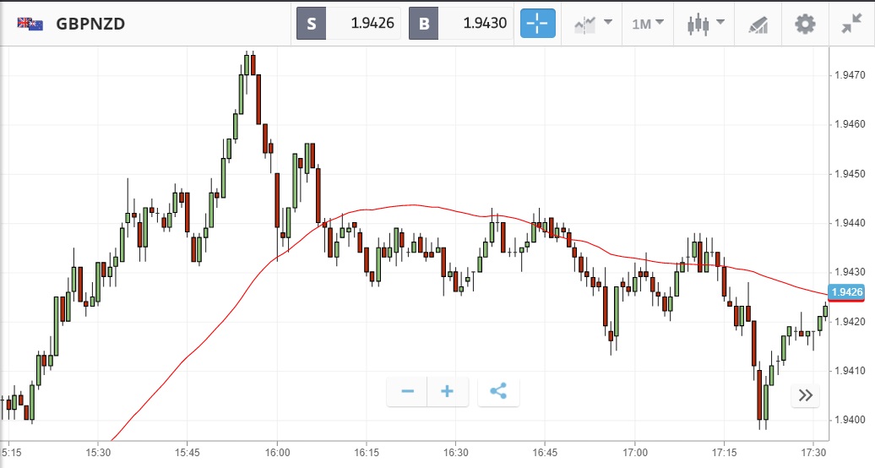The height and width of the screenshot is (468, 875).
Task: Toggle the crosshair cursor button
Action: pos(538,23)
